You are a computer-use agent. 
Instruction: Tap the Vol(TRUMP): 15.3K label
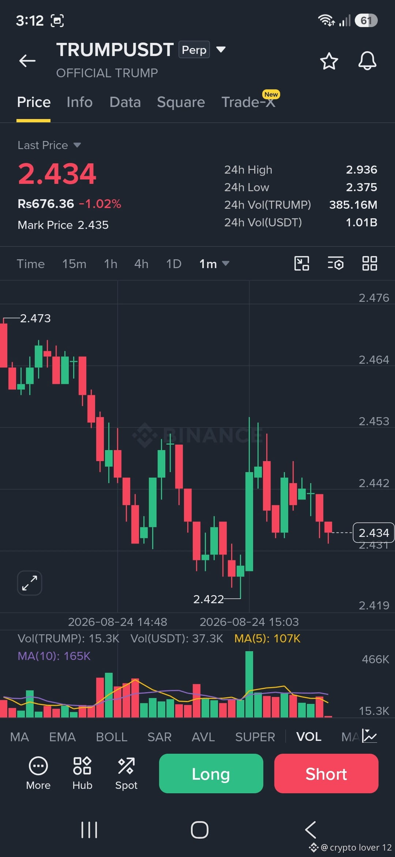(x=68, y=638)
